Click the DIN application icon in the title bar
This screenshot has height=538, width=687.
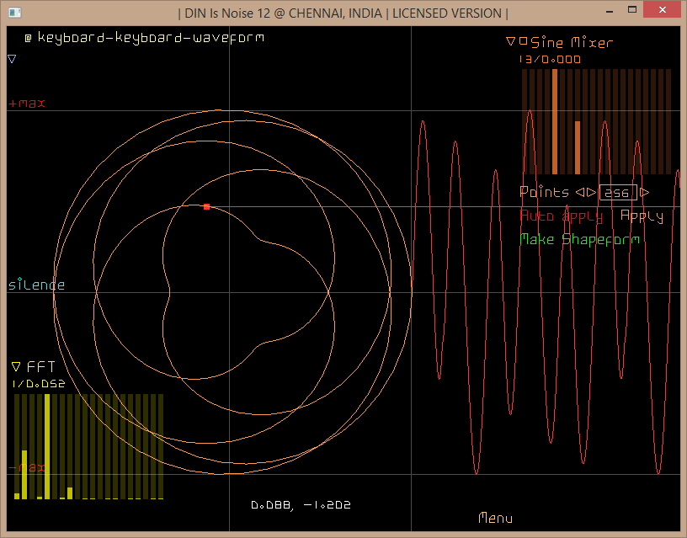point(12,13)
